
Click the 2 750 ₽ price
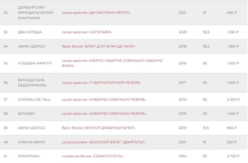pos(232,156)
